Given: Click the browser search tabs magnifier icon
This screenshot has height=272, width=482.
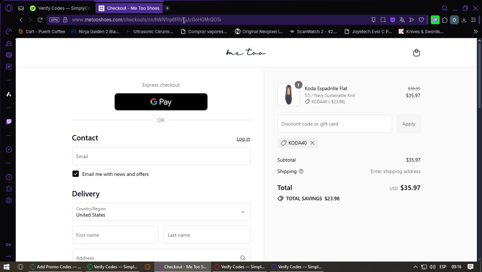Looking at the screenshot, I should [x=445, y=8].
